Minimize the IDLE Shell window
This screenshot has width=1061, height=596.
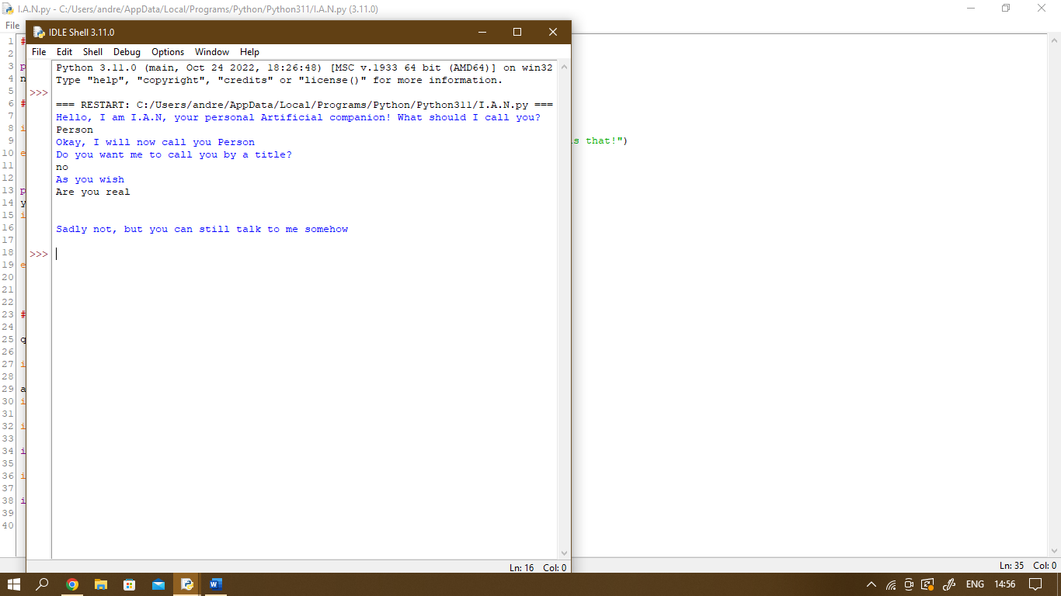[482, 32]
